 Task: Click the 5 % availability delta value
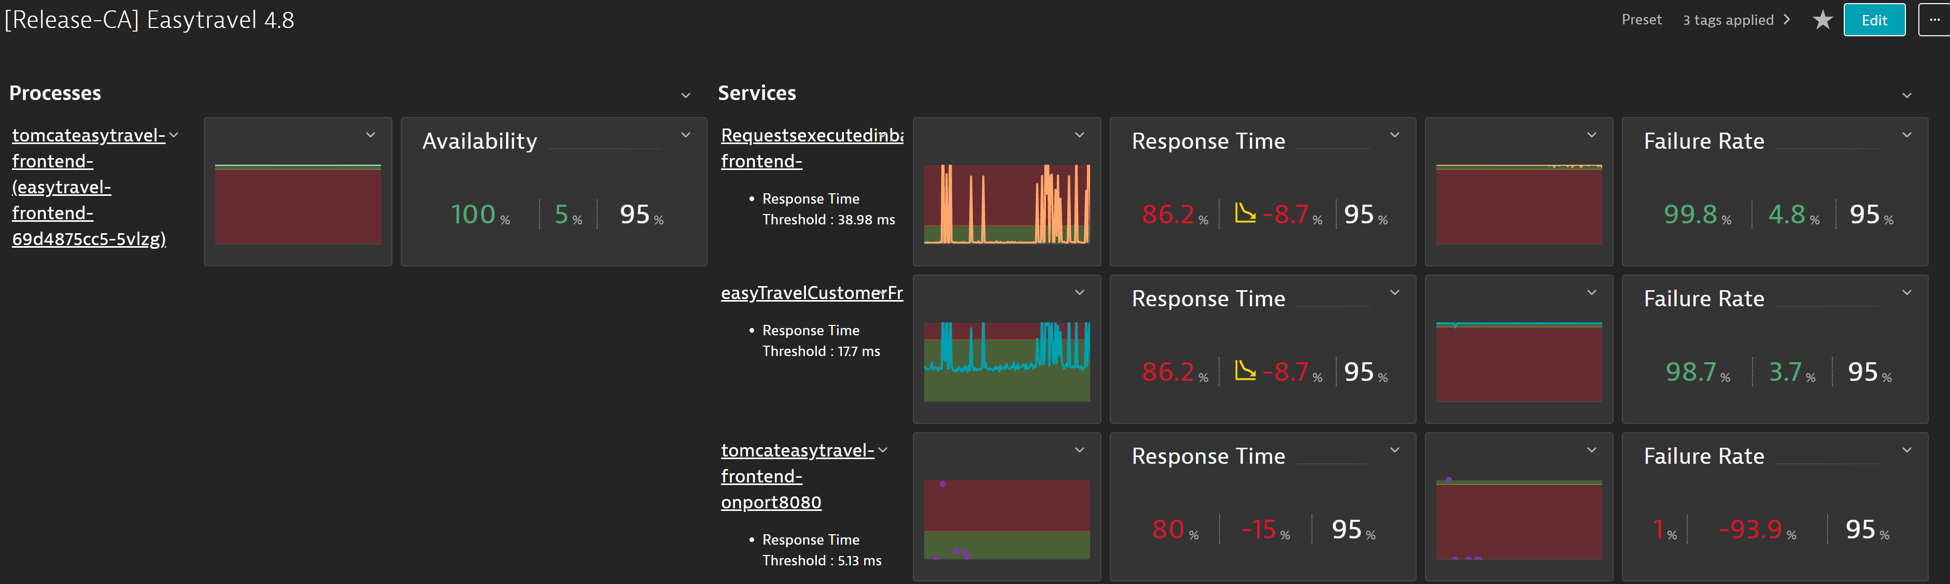pyautogui.click(x=568, y=215)
